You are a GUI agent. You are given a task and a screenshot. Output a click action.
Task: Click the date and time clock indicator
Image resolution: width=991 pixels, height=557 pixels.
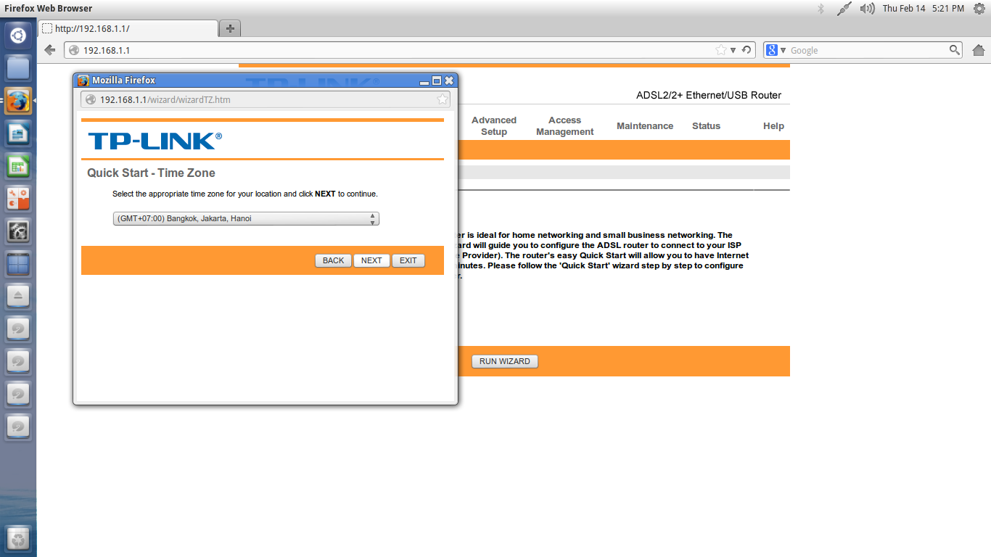[x=923, y=9]
